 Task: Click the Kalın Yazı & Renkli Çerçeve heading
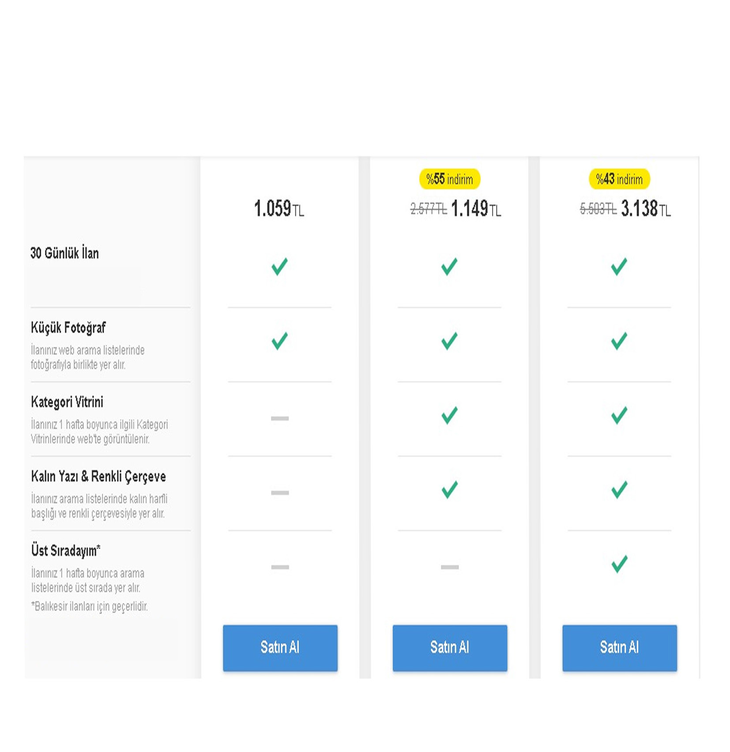pos(98,477)
